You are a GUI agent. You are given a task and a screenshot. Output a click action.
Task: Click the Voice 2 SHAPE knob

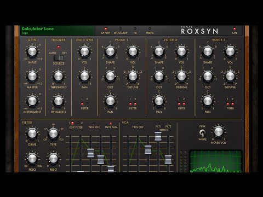pos(159,51)
